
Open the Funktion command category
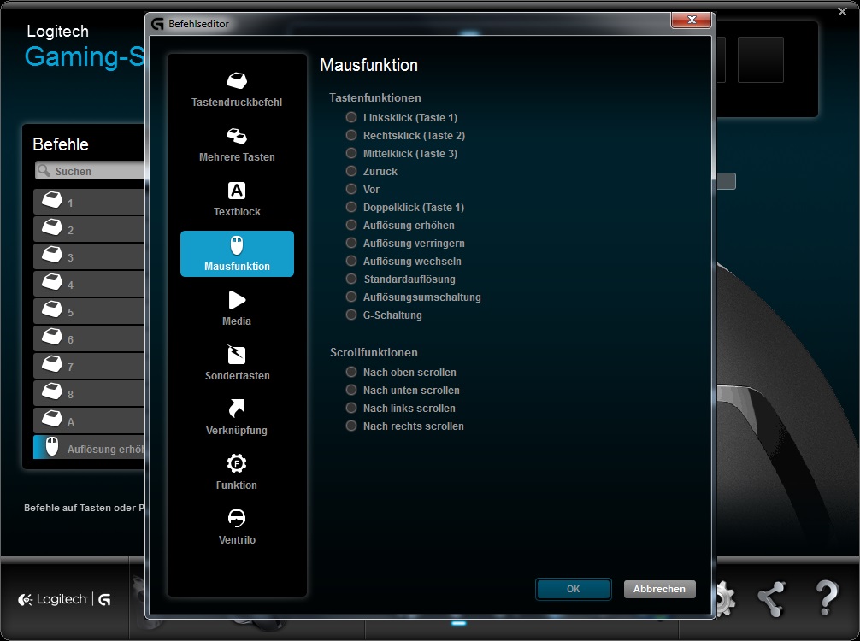click(237, 473)
